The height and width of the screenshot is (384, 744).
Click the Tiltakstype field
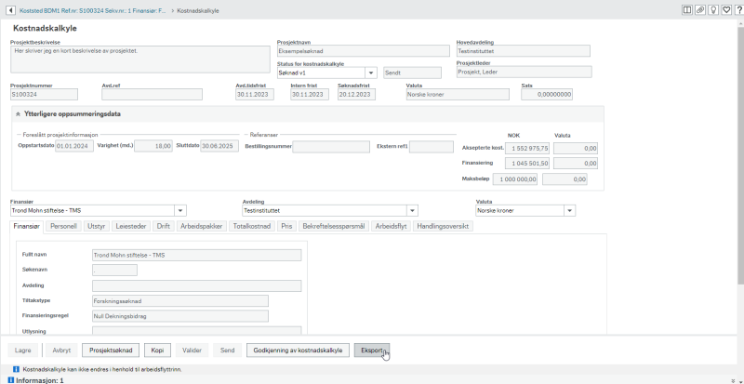(x=180, y=301)
